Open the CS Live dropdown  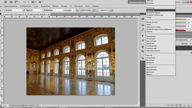click(178, 2)
